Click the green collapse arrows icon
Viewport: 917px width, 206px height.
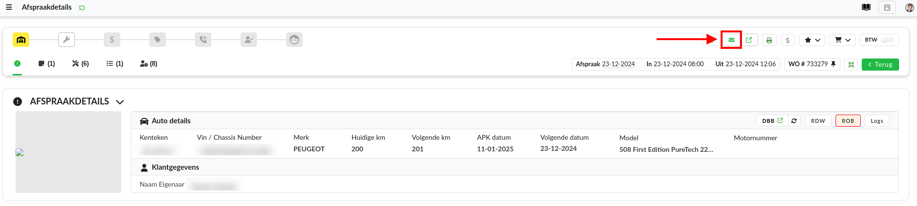[x=851, y=64]
